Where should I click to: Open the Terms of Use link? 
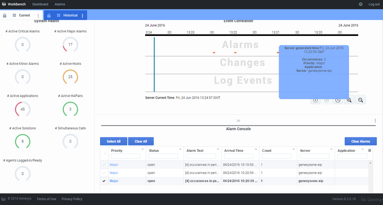click(46, 199)
